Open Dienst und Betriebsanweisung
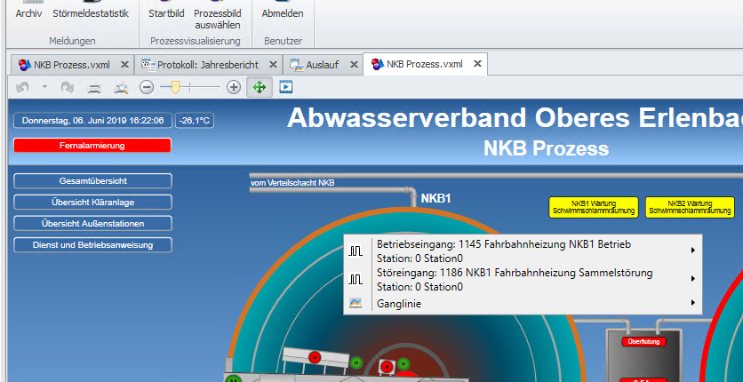 [x=92, y=244]
